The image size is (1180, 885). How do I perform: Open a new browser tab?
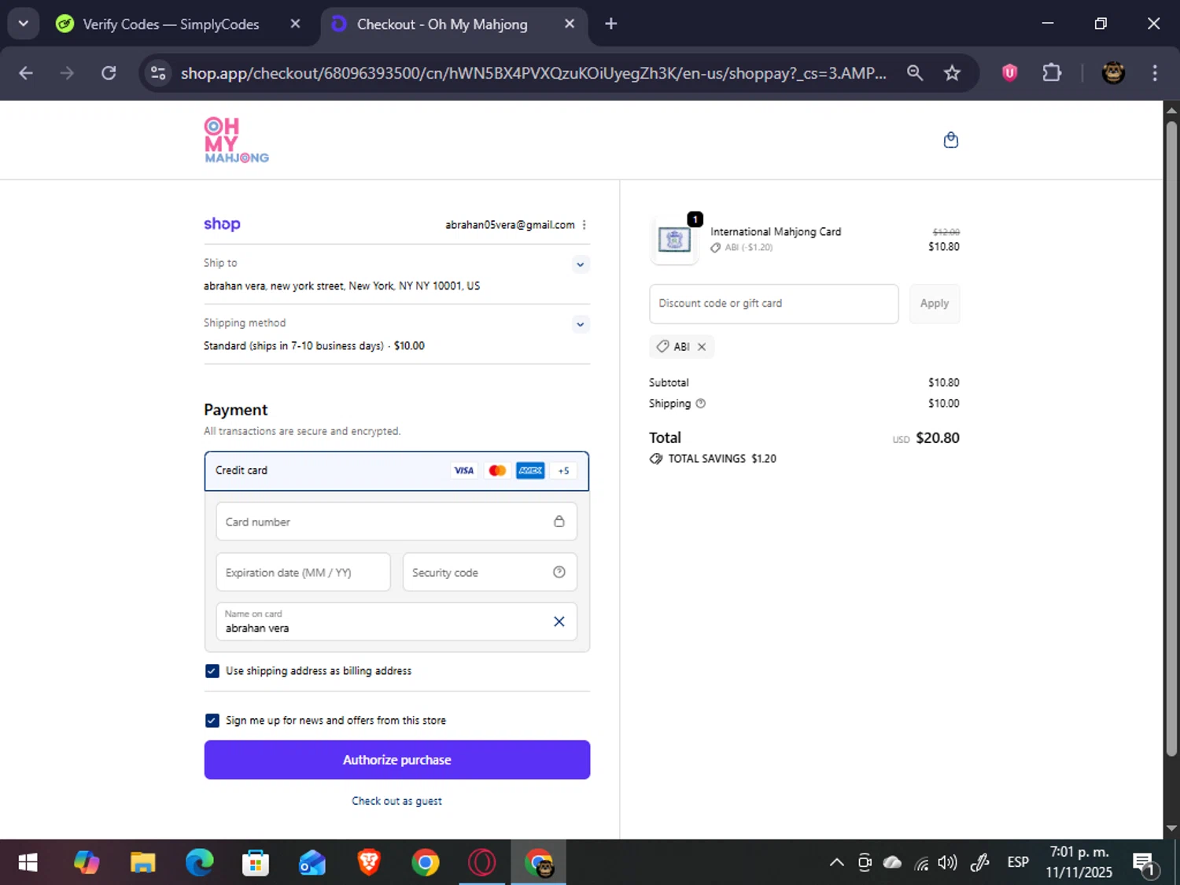[x=610, y=24]
